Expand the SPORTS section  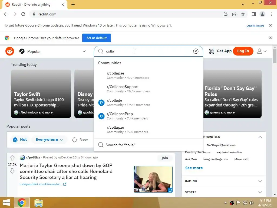click(224, 192)
